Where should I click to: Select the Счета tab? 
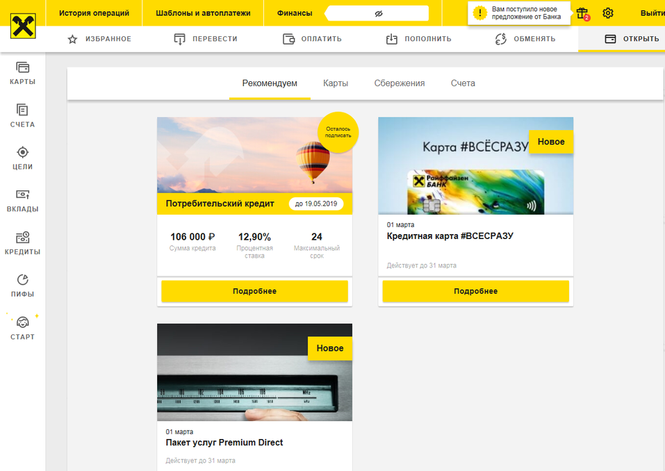[463, 83]
